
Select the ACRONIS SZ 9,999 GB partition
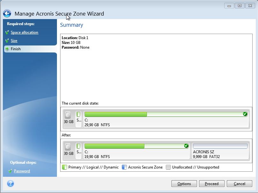click(x=220, y=151)
